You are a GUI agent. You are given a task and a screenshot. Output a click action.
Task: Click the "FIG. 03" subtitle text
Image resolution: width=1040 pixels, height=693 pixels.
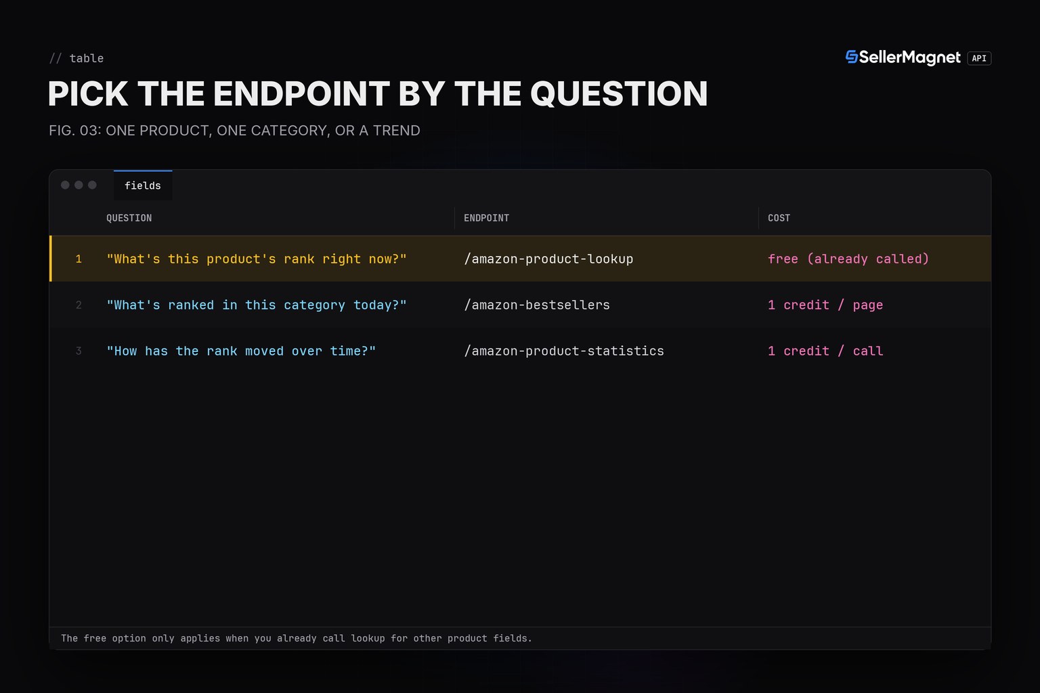click(x=234, y=131)
